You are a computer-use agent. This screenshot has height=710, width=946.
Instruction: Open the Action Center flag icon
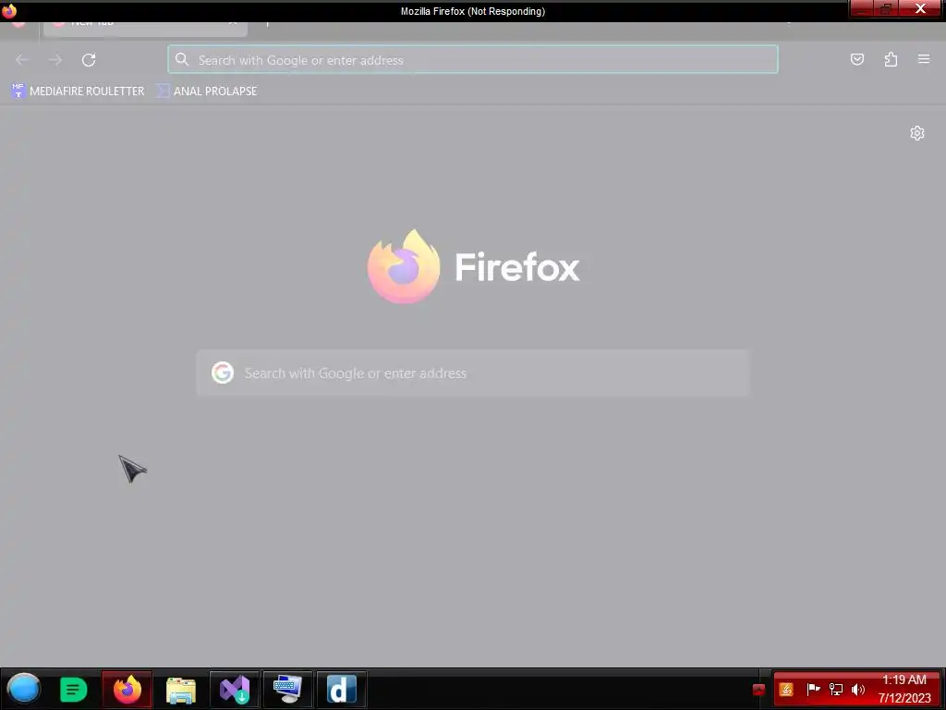pyautogui.click(x=813, y=690)
